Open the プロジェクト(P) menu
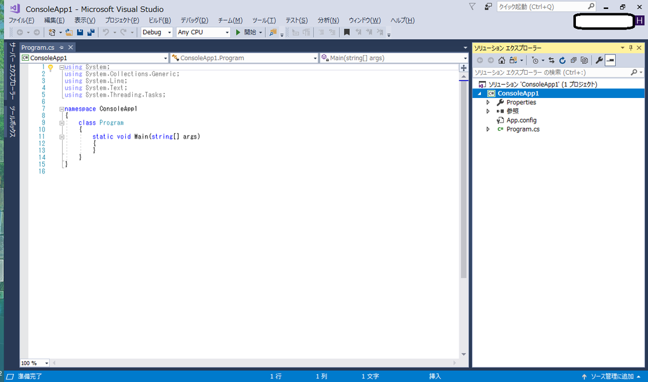The width and height of the screenshot is (648, 382). click(122, 20)
